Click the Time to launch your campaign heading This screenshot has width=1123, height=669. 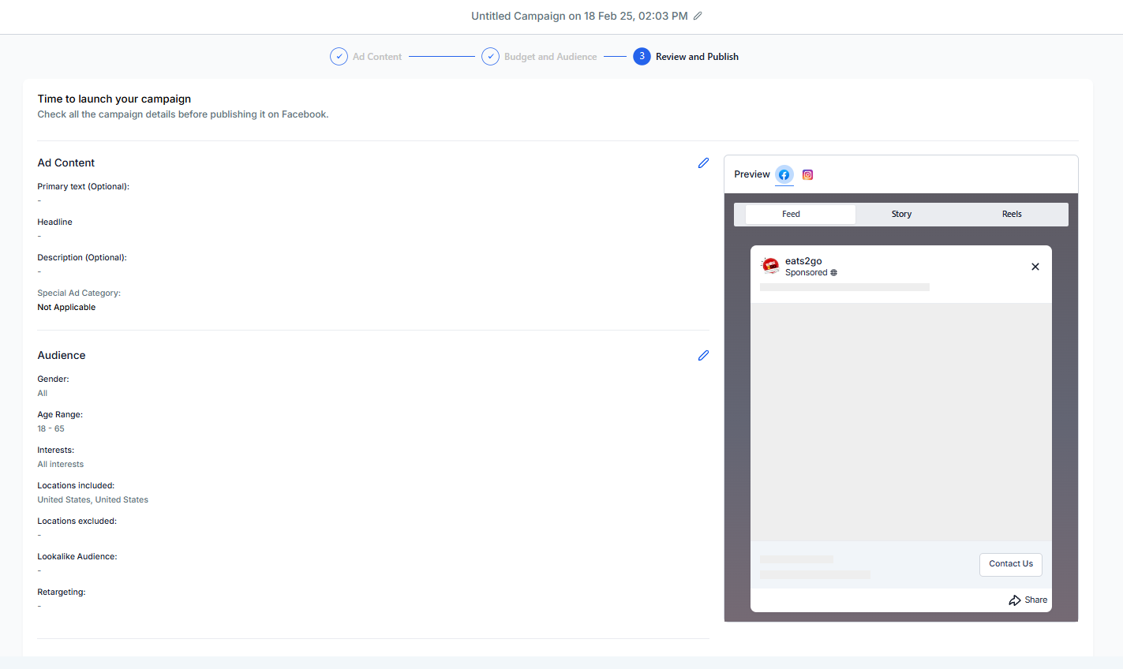pos(114,99)
